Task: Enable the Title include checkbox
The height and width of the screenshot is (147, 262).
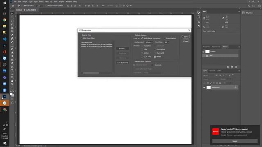Action: point(142,49)
